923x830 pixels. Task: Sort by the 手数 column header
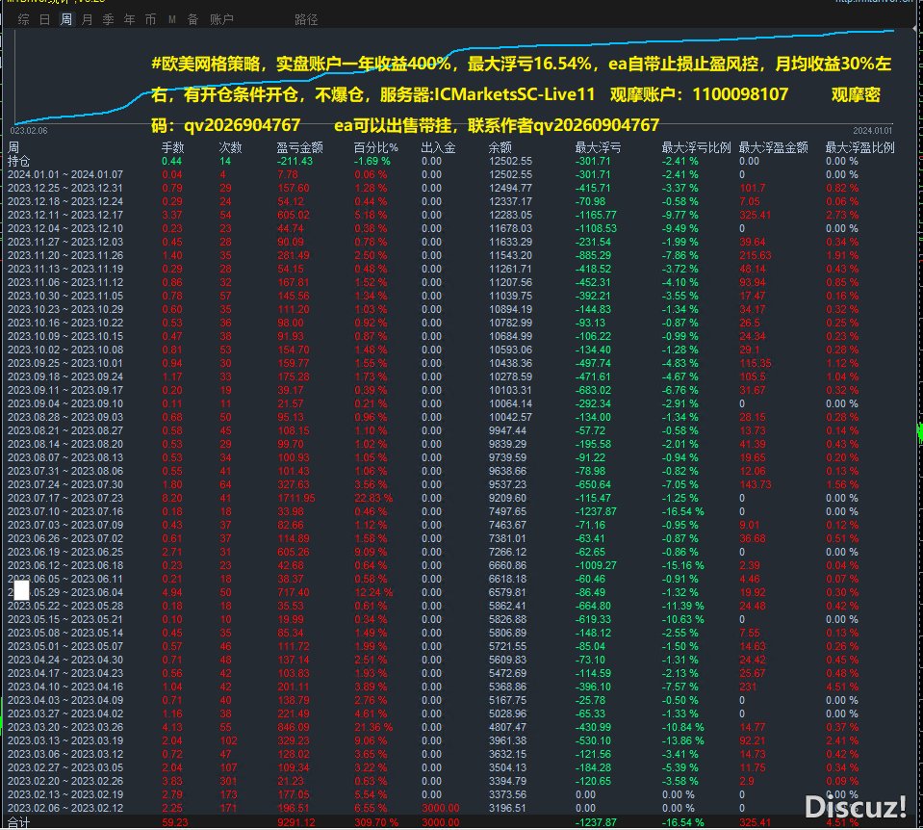(172, 148)
